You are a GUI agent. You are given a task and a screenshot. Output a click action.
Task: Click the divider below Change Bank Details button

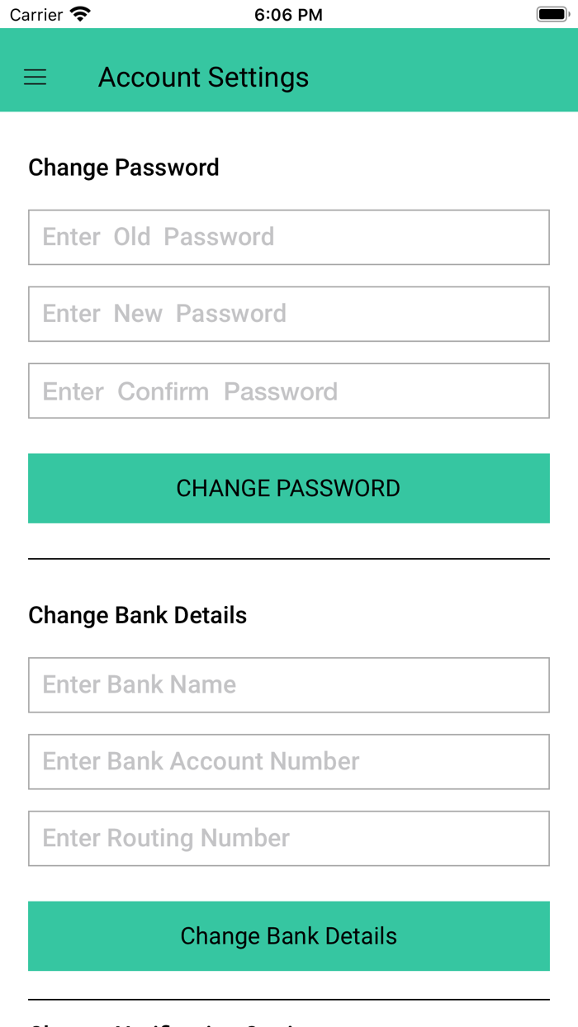289,1000
